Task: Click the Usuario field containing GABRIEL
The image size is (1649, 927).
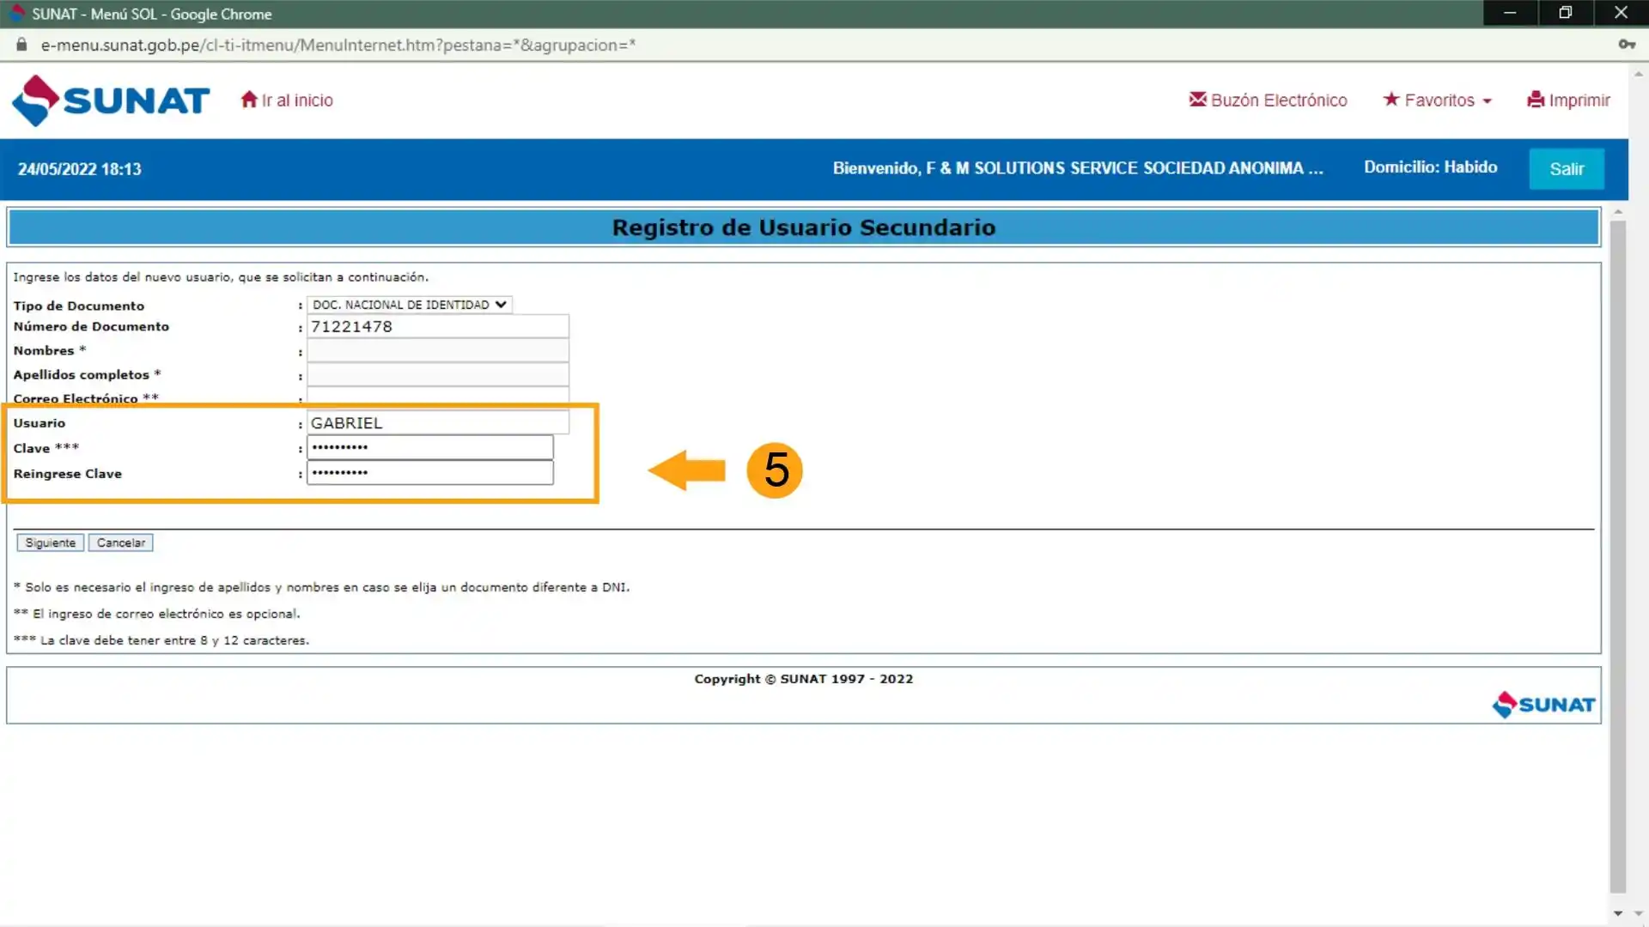Action: click(438, 422)
